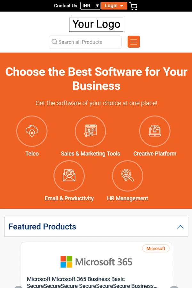
Task: Expand the Login dropdown button
Action: tap(114, 6)
